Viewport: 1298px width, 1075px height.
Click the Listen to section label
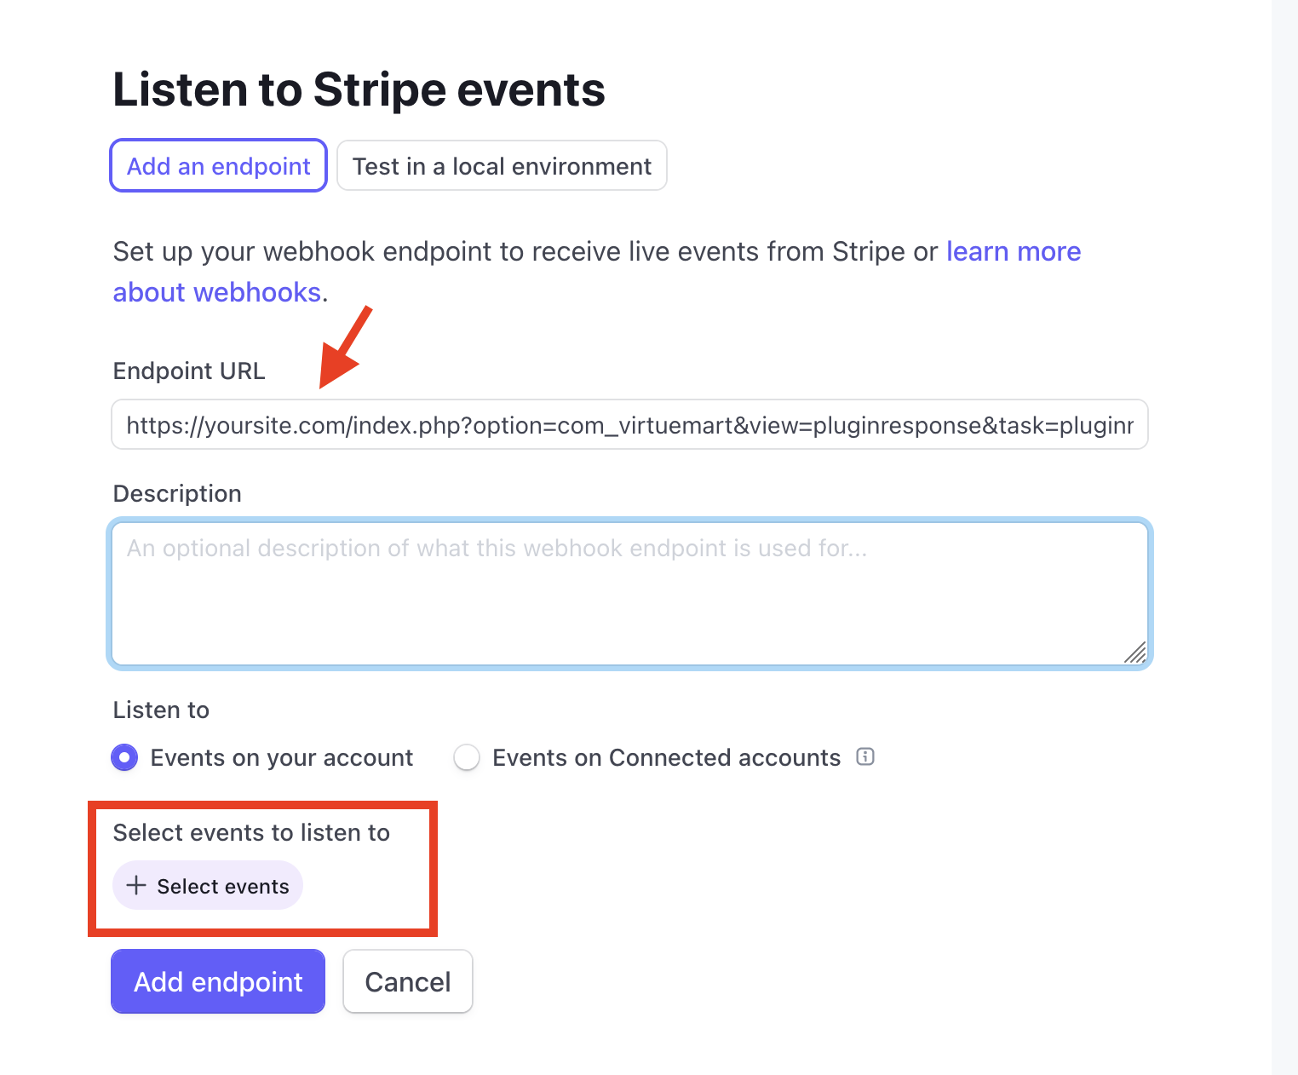[x=161, y=710]
